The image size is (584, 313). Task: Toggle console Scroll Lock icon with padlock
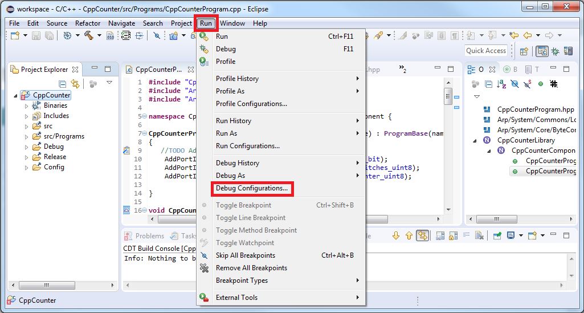453,235
